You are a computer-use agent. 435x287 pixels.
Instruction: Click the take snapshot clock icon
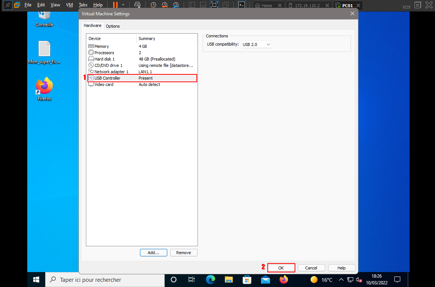click(x=153, y=5)
